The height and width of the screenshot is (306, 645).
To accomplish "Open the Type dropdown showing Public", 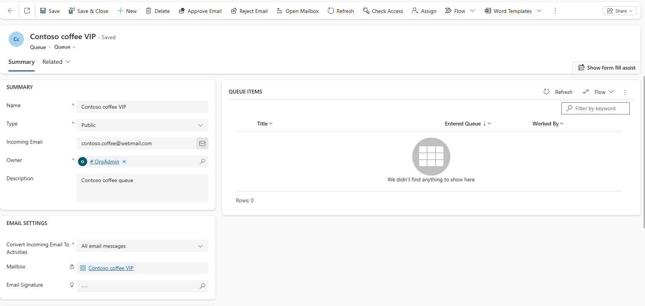I will [x=142, y=125].
